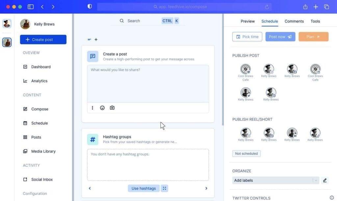The width and height of the screenshot is (337, 201).
Task: Click the center panel vertical scrollbar
Action: coord(223,69)
